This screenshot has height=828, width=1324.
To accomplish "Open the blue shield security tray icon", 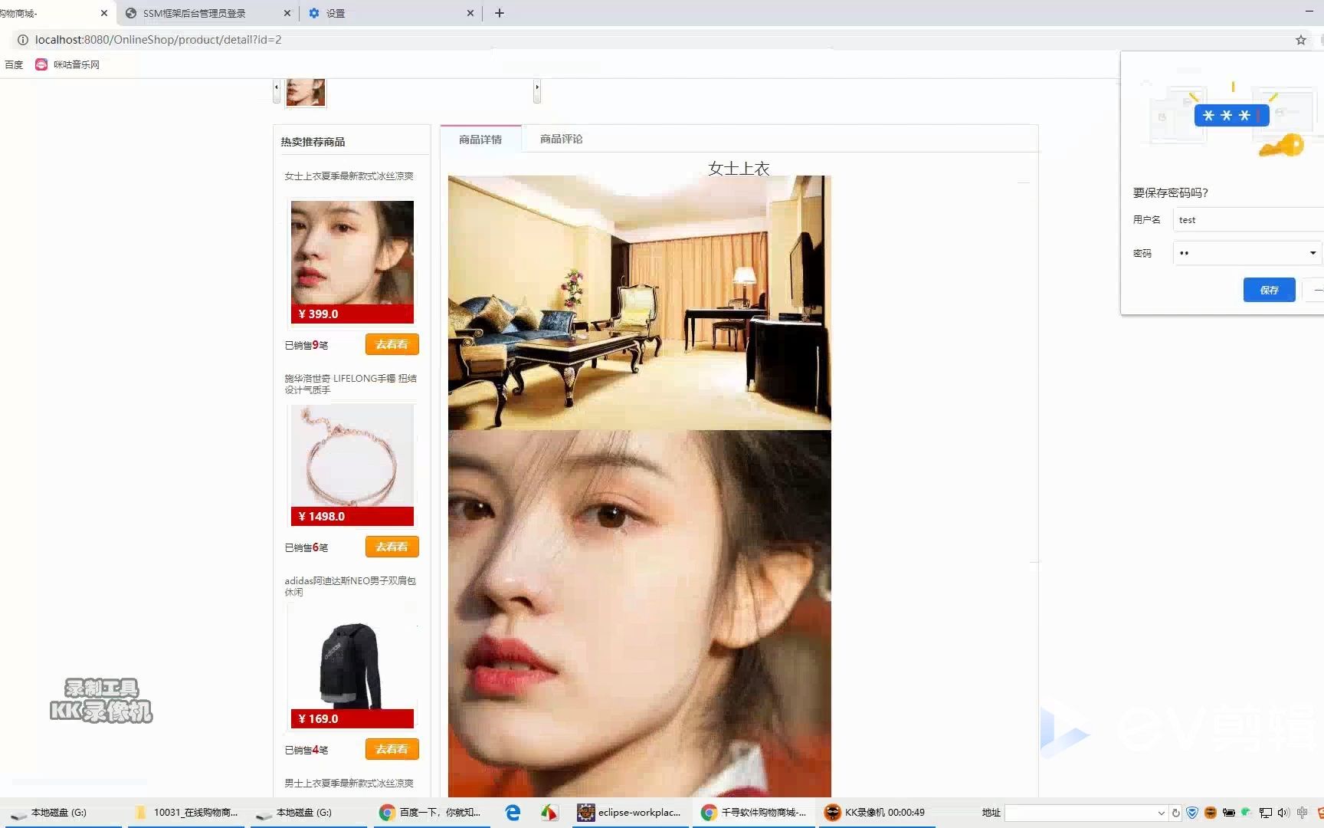I will tap(1192, 813).
